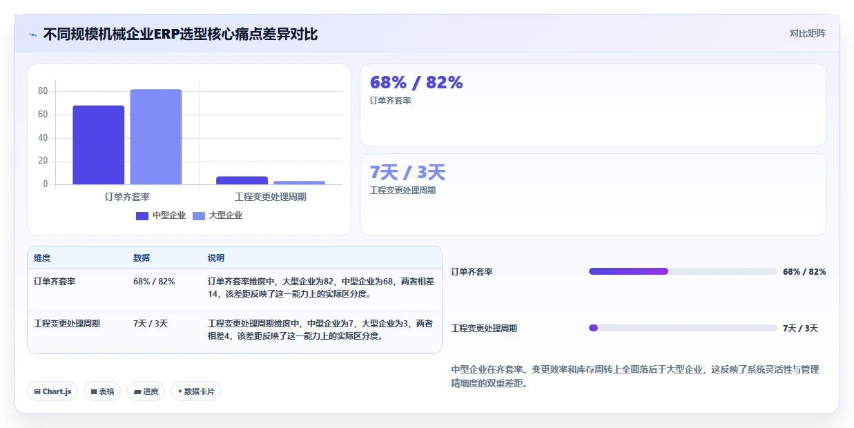Image resolution: width=854 pixels, height=428 pixels.
Task: Click the large 7天 / 3天 card value
Action: coord(407,173)
